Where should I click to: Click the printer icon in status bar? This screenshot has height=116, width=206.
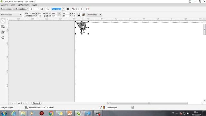pyautogui.click(x=26, y=107)
